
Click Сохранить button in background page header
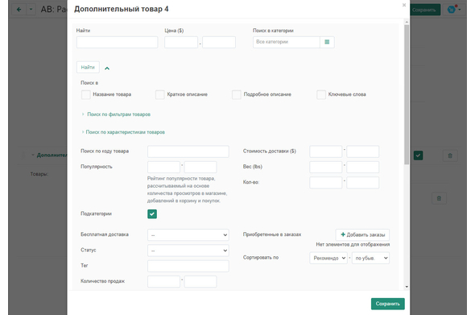click(423, 10)
